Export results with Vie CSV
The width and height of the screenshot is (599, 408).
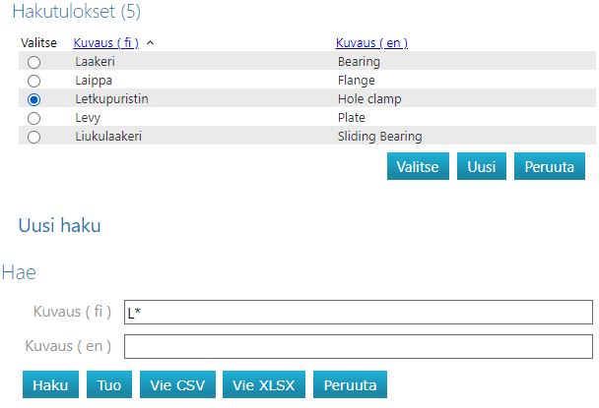[177, 384]
